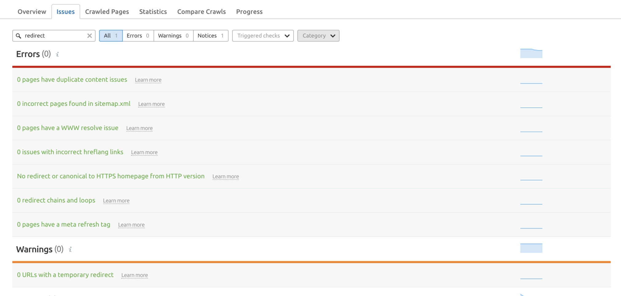621x296 pixels.
Task: Open Learn more for redirect chains and loops
Action: 116,201
